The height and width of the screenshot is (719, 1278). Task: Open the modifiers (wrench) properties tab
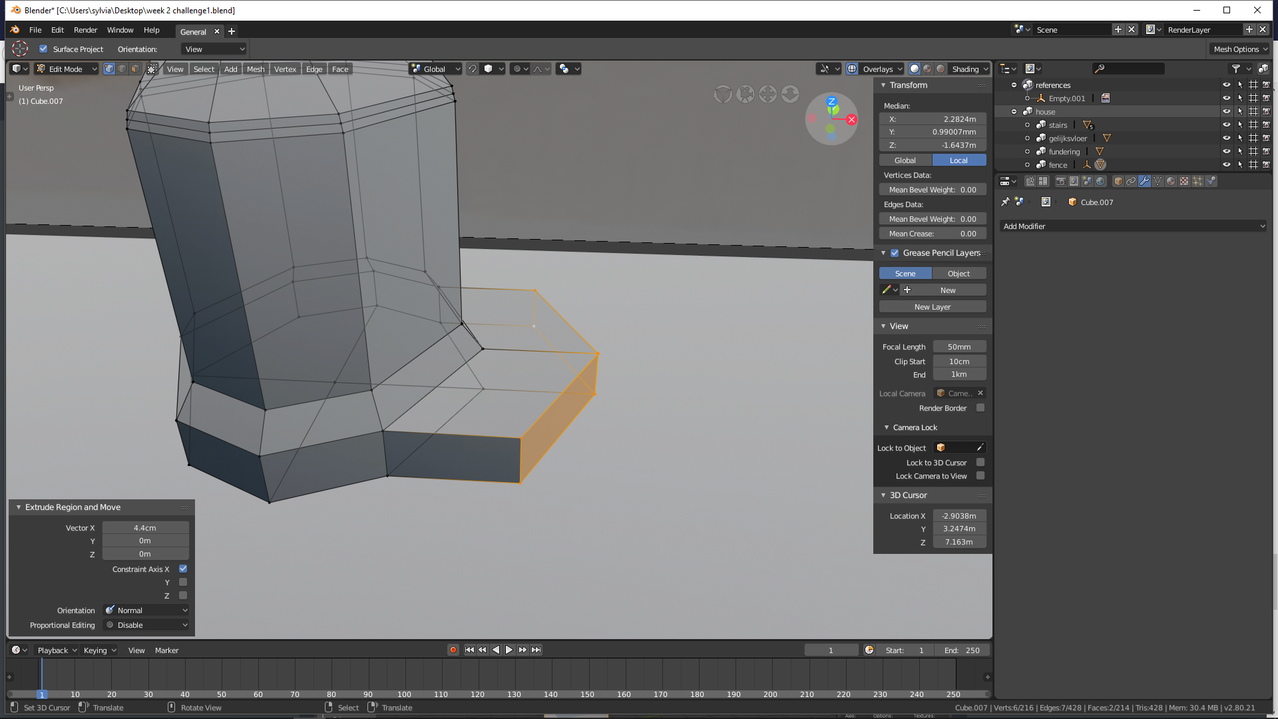coord(1144,181)
